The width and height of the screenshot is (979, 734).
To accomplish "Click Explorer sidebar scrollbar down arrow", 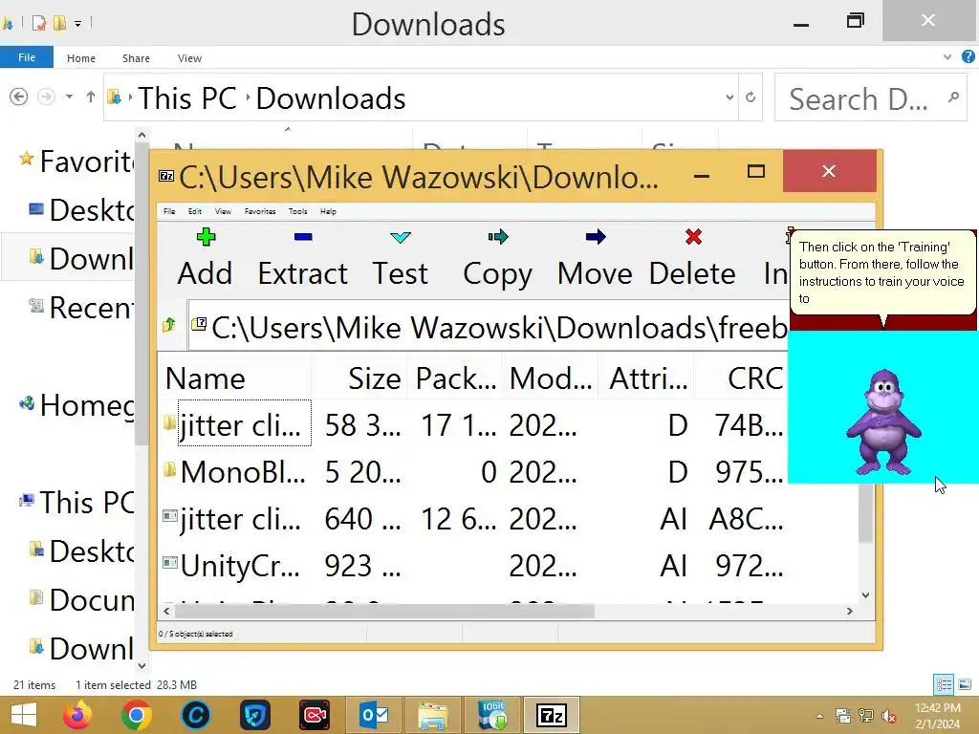I will (141, 665).
